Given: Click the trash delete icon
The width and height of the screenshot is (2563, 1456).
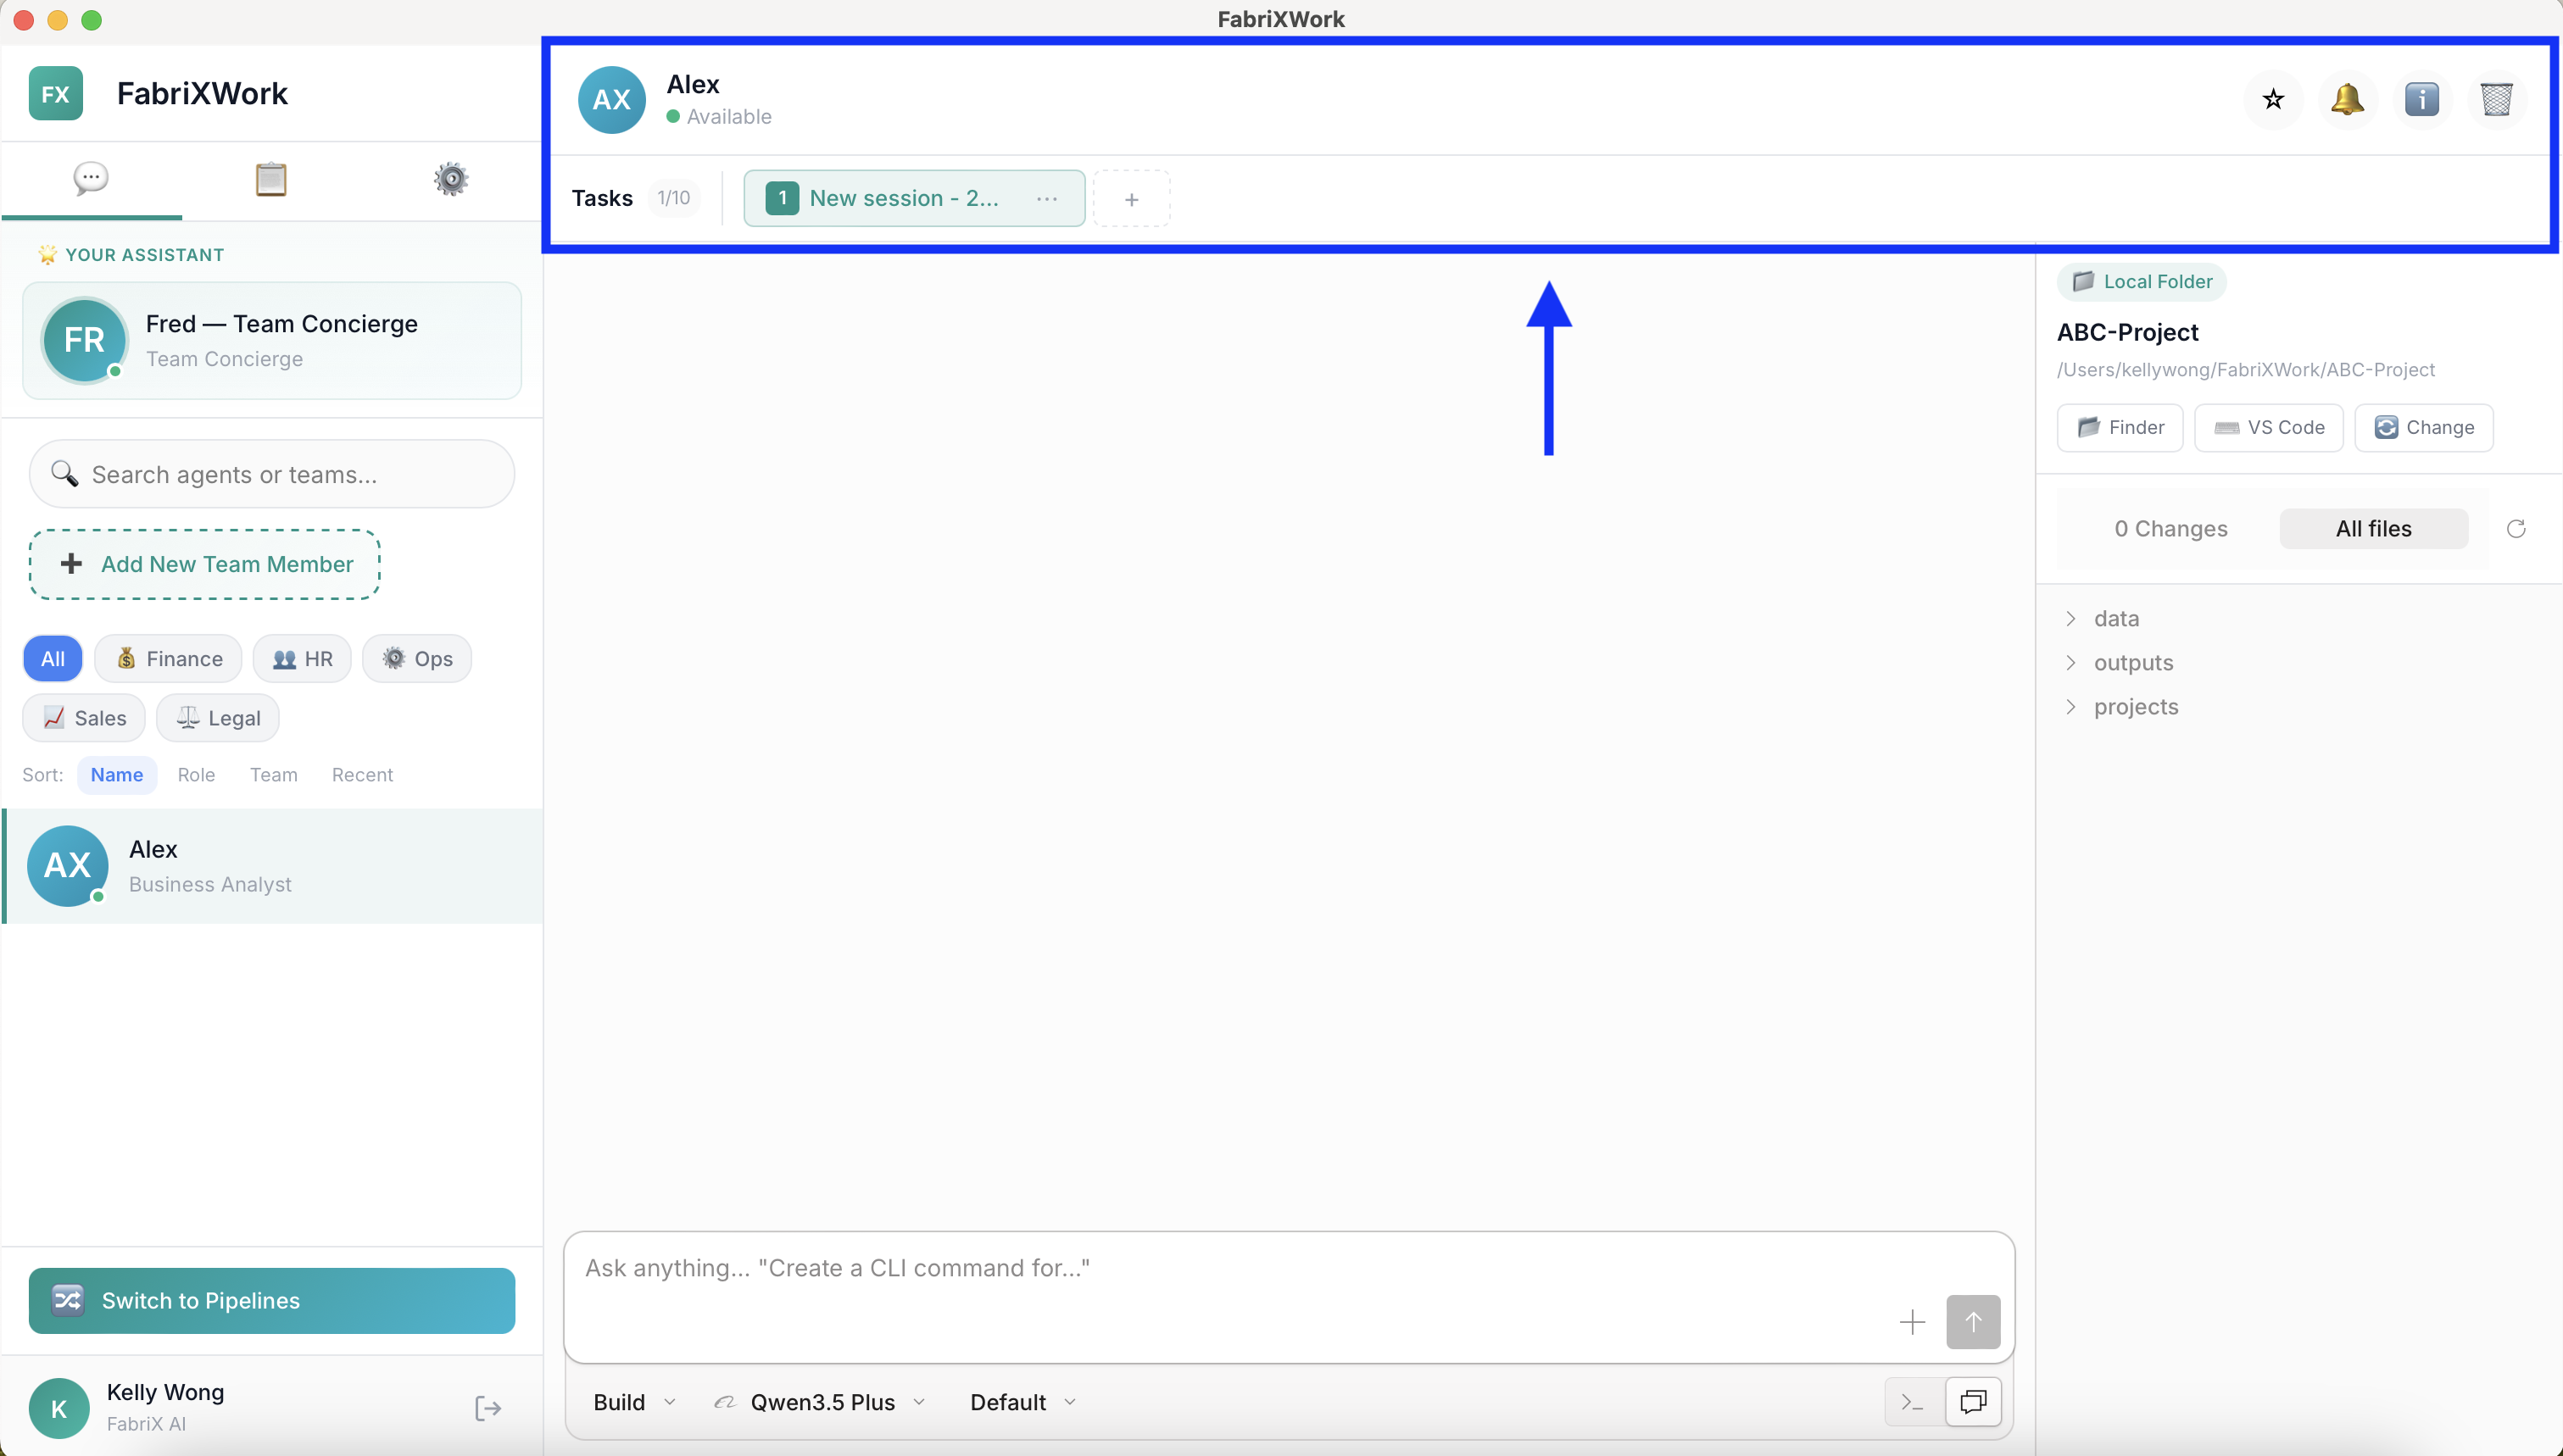Looking at the screenshot, I should (x=2496, y=99).
